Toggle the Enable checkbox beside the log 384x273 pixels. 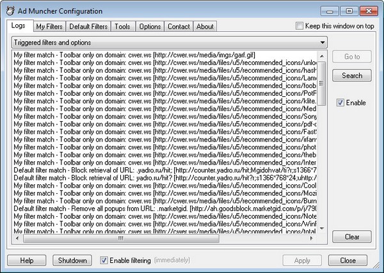pyautogui.click(x=340, y=103)
